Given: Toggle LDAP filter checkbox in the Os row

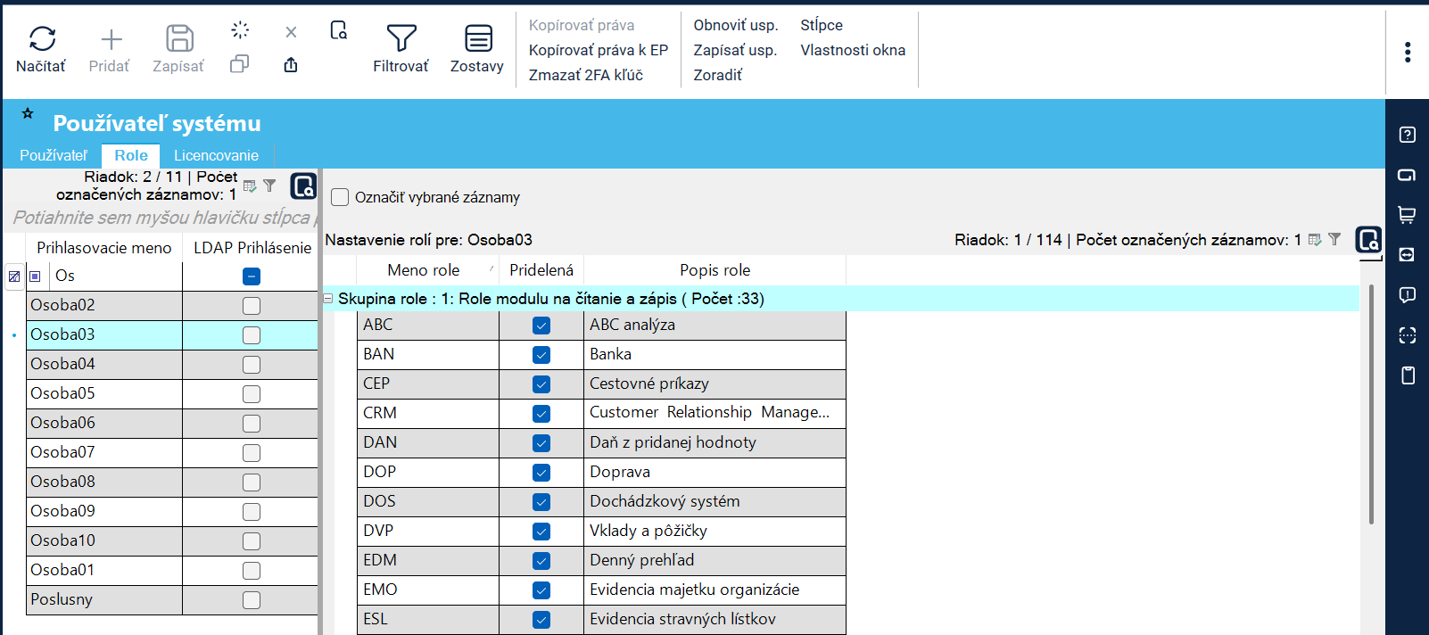Looking at the screenshot, I should point(252,276).
